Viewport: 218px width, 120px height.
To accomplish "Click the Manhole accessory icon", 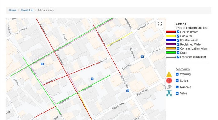I will point(169,87).
